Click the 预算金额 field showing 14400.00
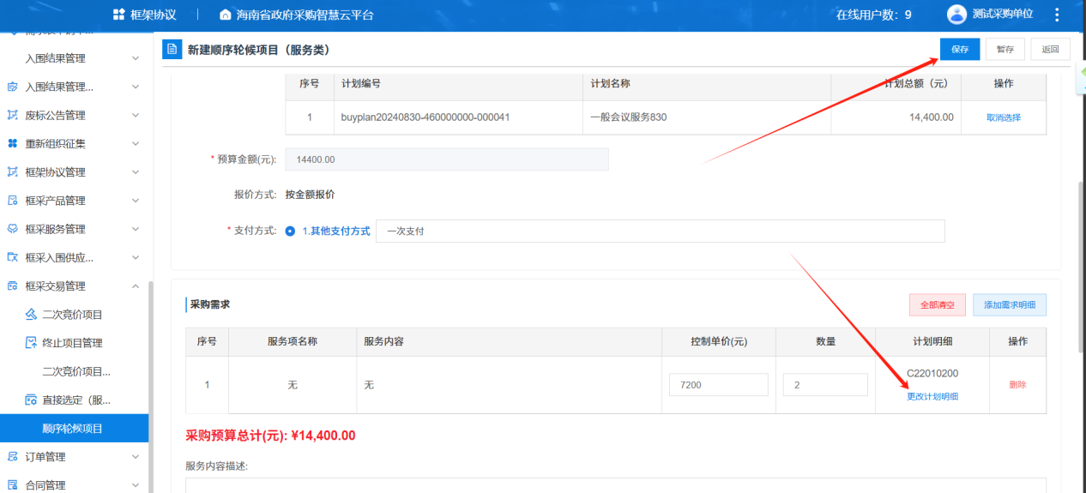The image size is (1086, 493). click(447, 159)
